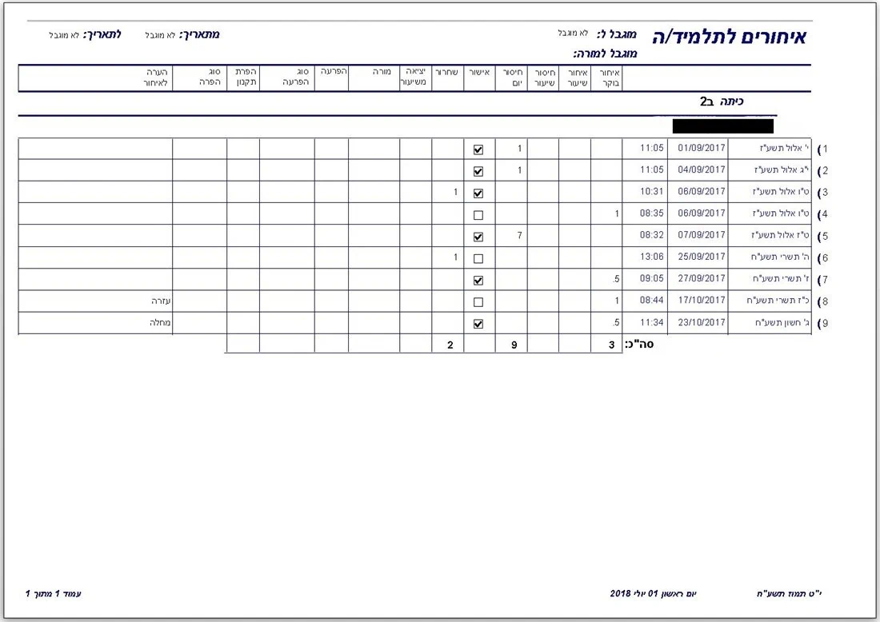The height and width of the screenshot is (622, 880).
Task: Click the report title איחורים לתלמיד/ה
Action: pos(729,37)
